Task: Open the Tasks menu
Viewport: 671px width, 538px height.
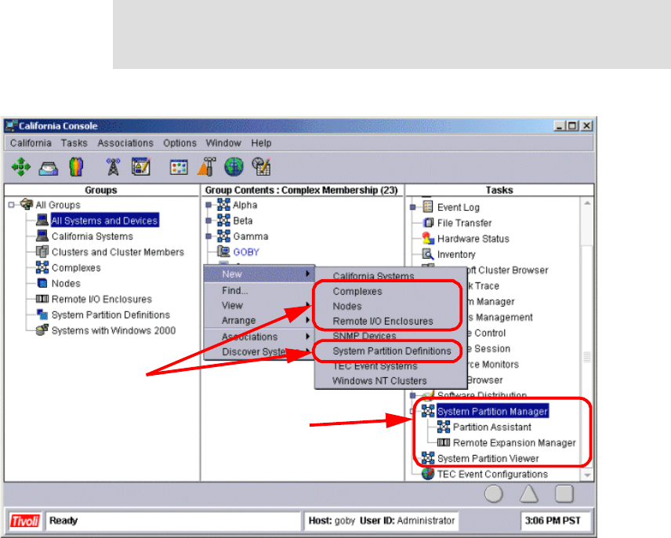Action: (74, 143)
